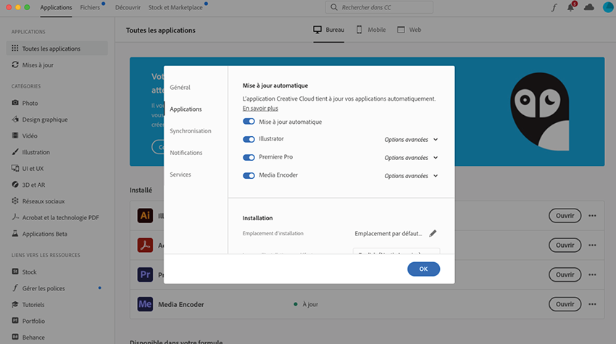The width and height of the screenshot is (616, 344).
Task: Confirm preferences with OK button
Action: tap(423, 269)
